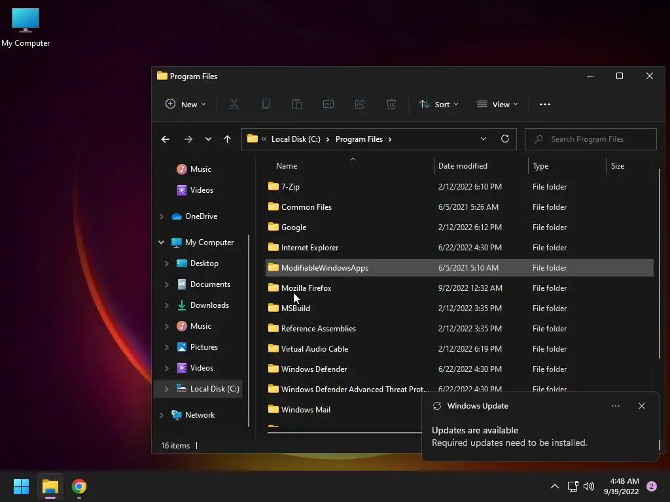The height and width of the screenshot is (502, 670).
Task: Click the Windows Mail folder icon
Action: (x=273, y=409)
